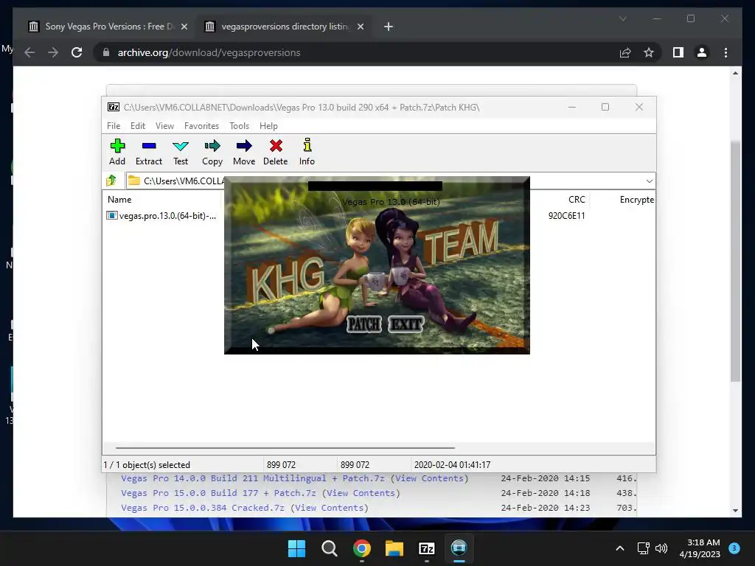Open Windows taskbar Search
755x566 pixels.
(330, 548)
